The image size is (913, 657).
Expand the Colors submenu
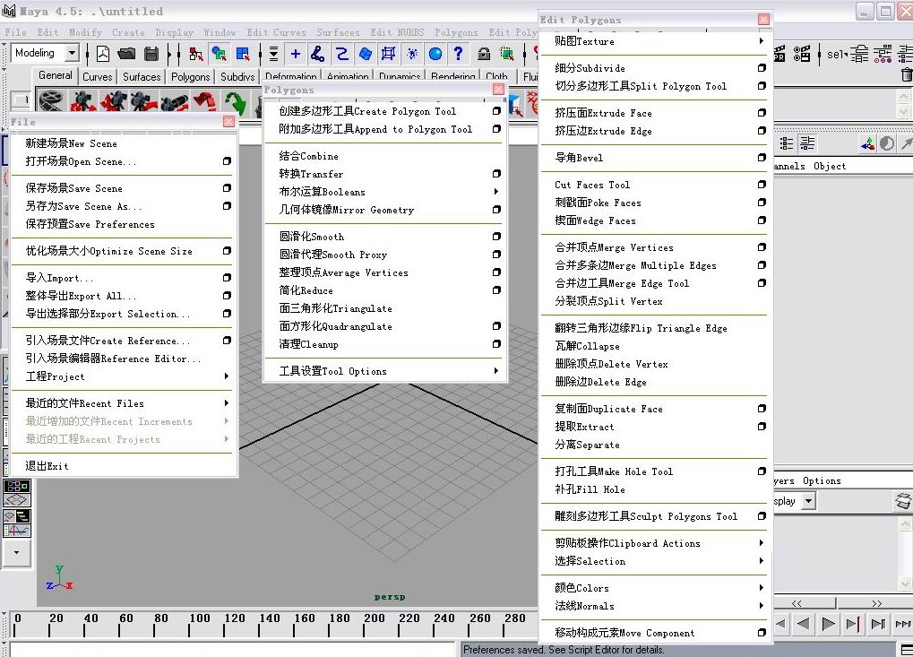coord(761,588)
